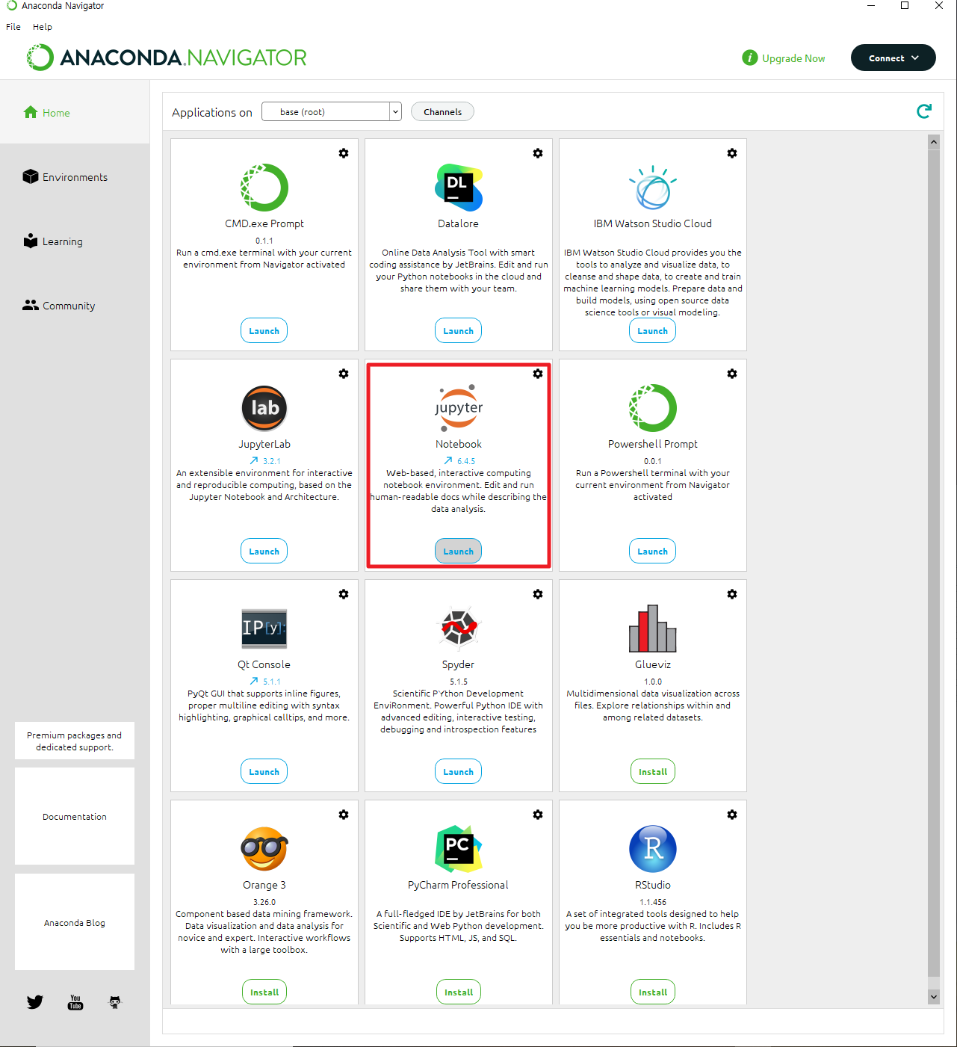Viewport: 957px width, 1047px height.
Task: Launch Qt Console
Action: click(x=264, y=771)
